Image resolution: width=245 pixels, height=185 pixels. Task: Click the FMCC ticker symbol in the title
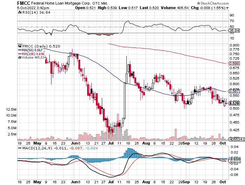[x=24, y=3]
